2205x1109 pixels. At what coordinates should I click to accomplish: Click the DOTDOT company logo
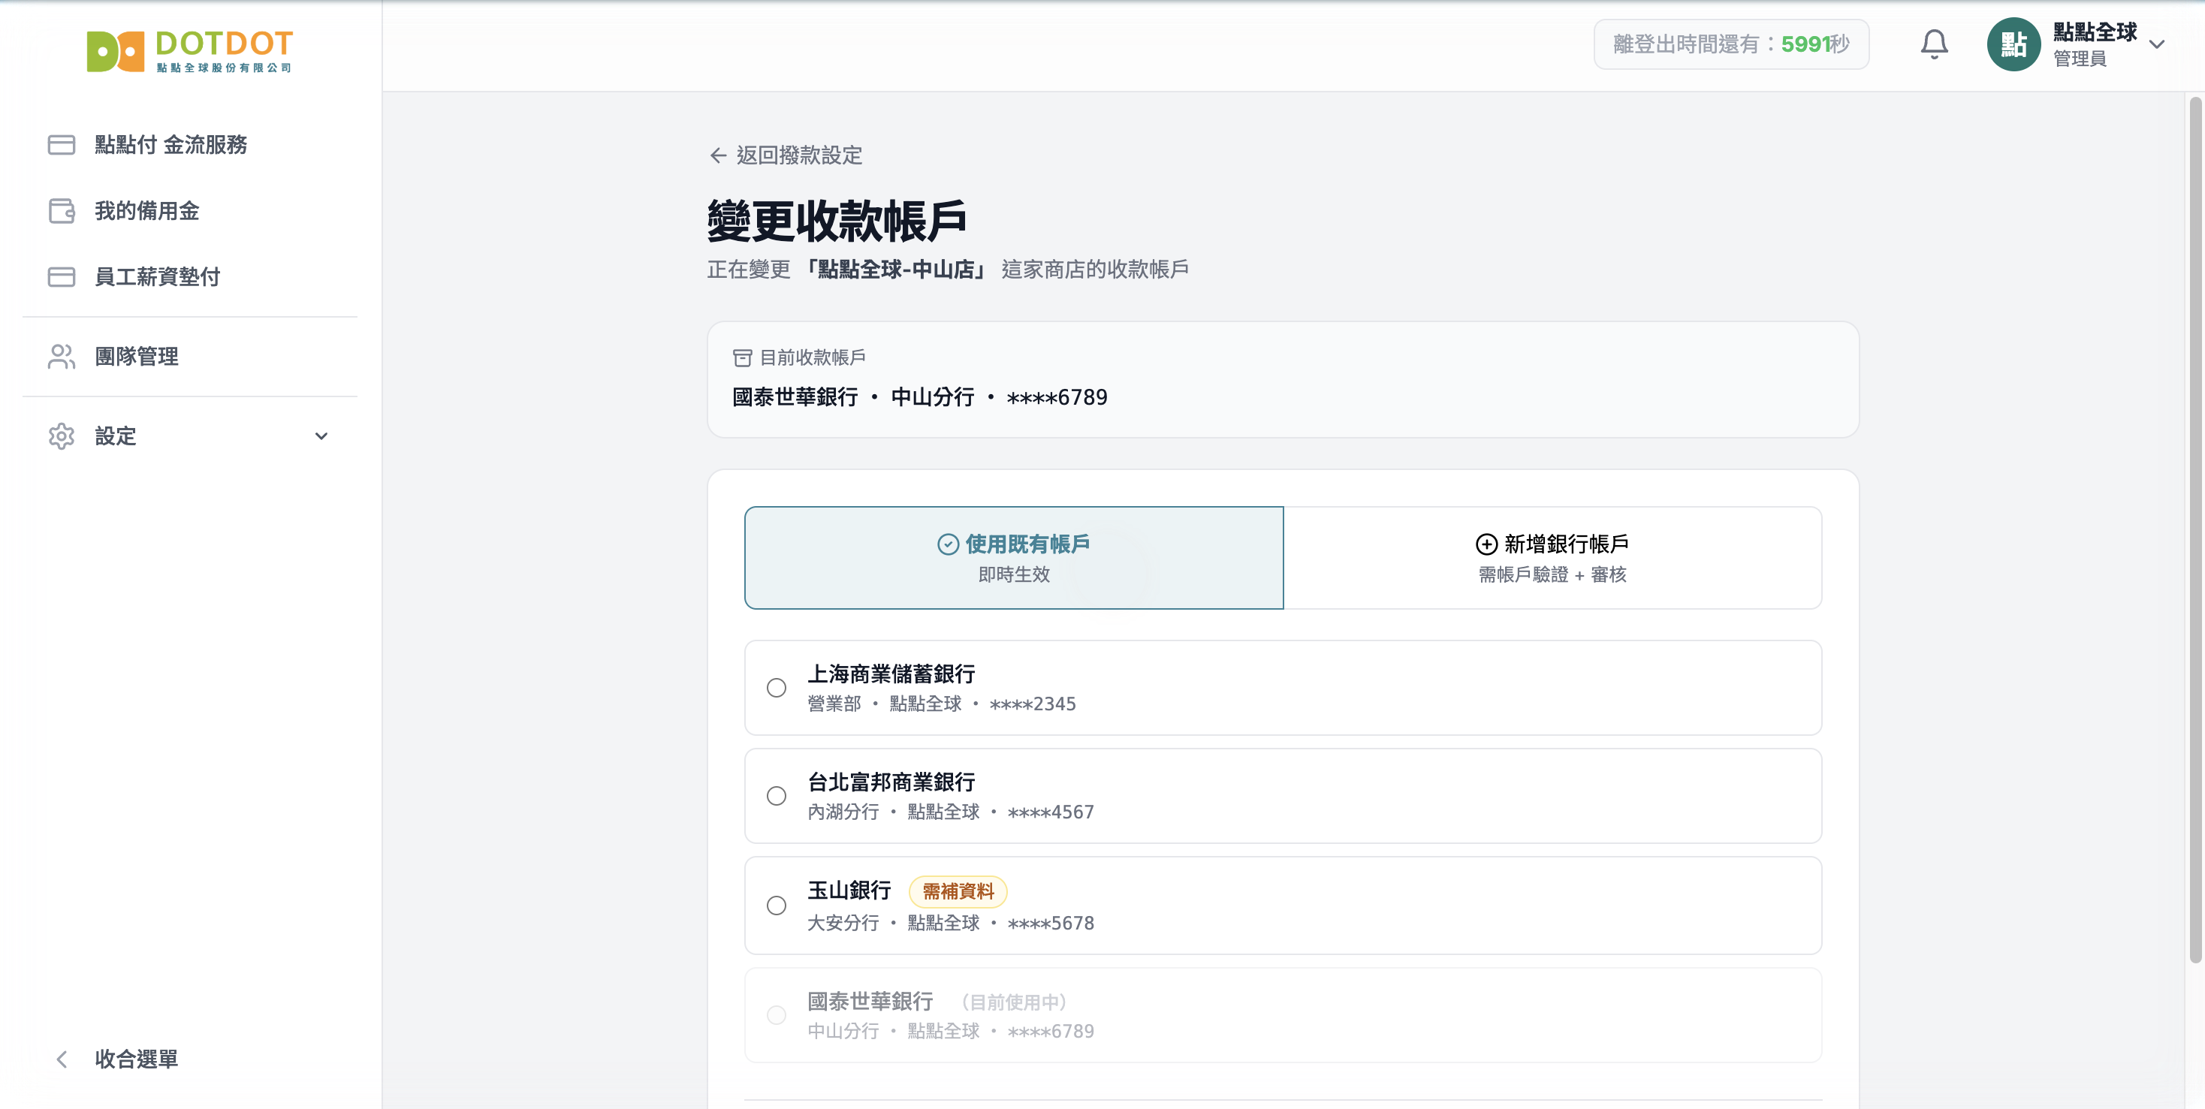pos(189,51)
